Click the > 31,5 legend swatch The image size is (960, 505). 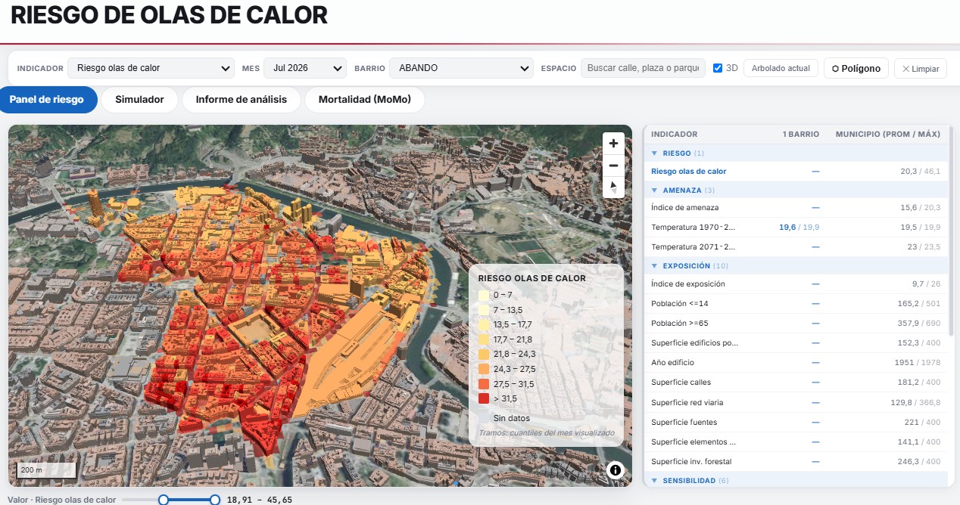483,398
